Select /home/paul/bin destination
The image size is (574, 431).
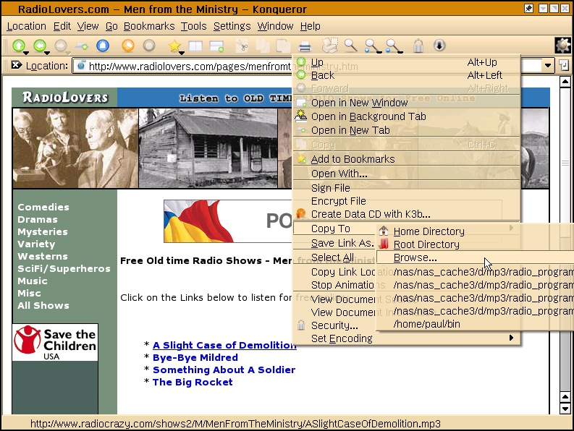tap(475, 324)
